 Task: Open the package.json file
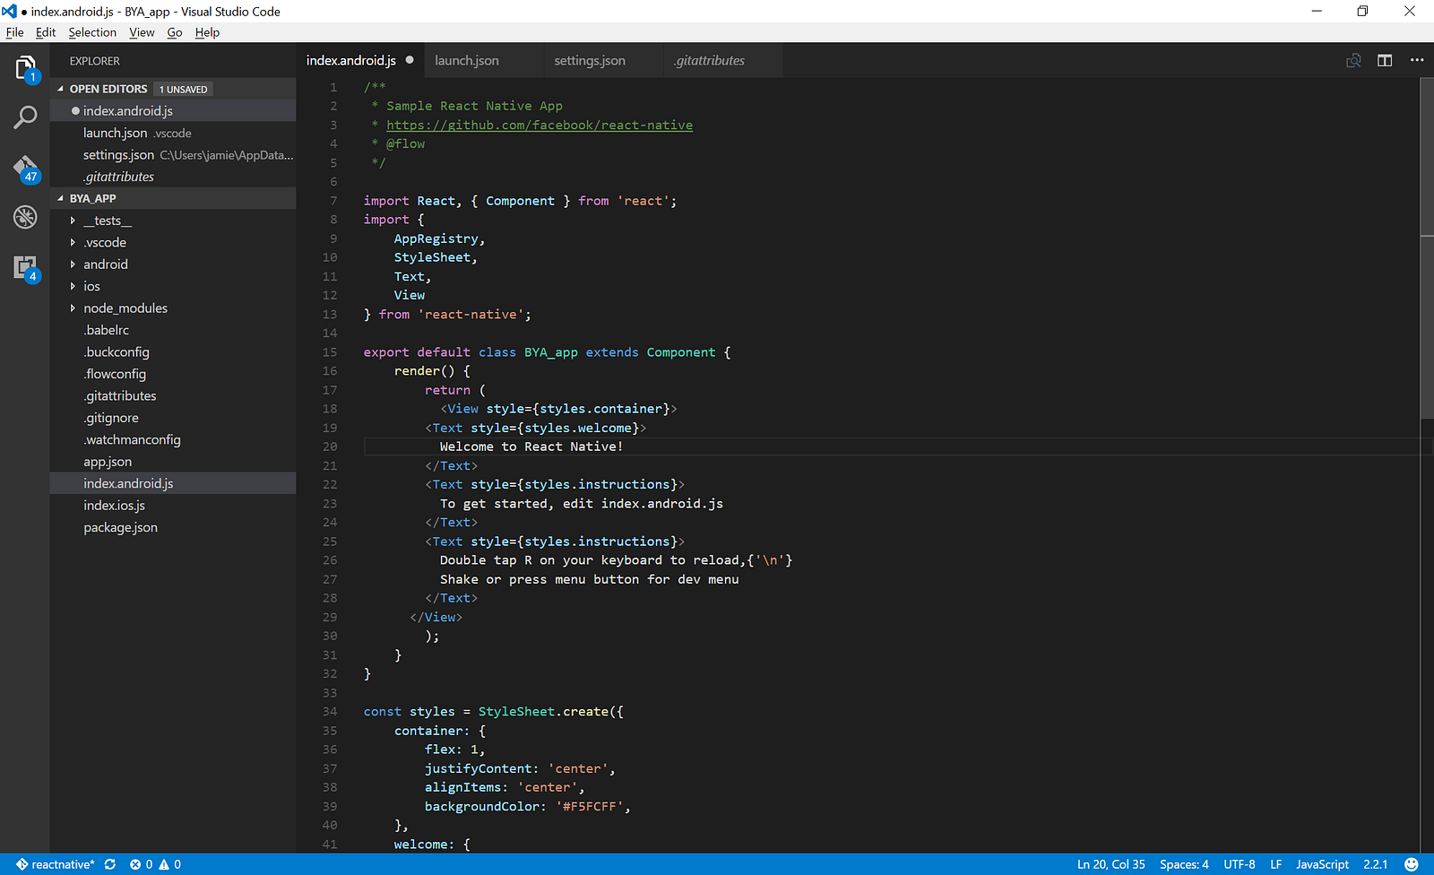173,527
